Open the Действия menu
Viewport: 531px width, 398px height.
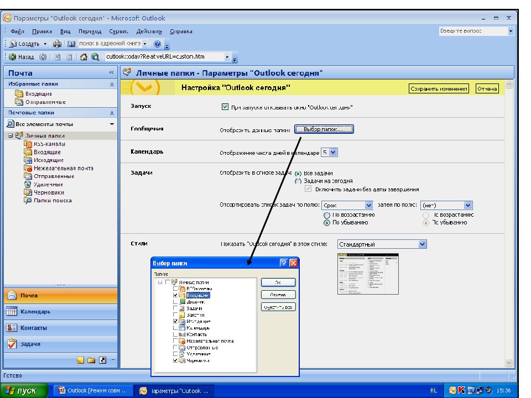pyautogui.click(x=149, y=31)
